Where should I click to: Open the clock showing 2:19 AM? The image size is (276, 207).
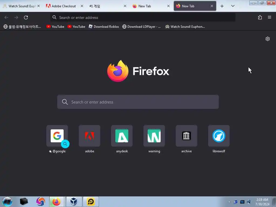tap(262, 202)
